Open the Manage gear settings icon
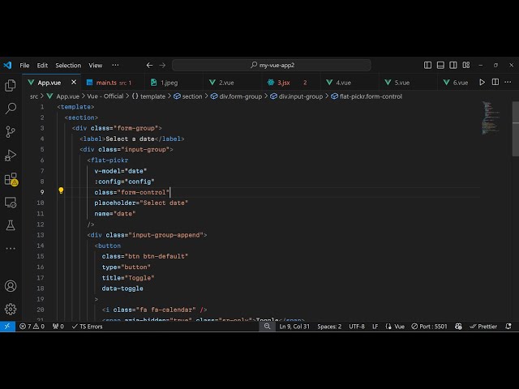Screen dimensions: 519x389 (11, 309)
